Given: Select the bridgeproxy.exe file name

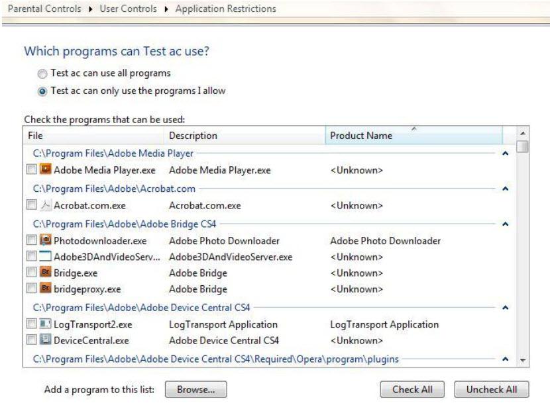Looking at the screenshot, I should coord(87,289).
